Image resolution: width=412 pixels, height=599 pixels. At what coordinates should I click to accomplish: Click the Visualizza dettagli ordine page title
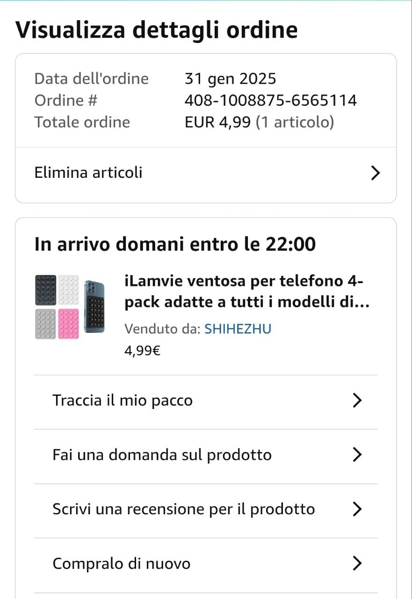click(156, 30)
